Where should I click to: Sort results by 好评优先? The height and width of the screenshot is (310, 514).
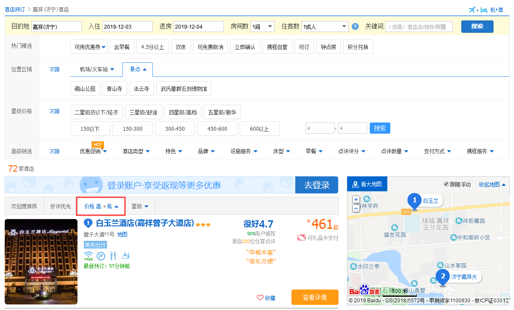[60, 206]
